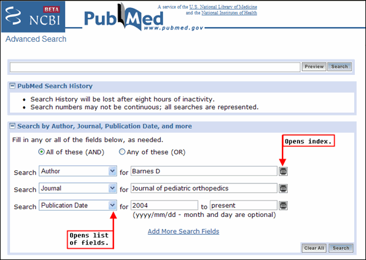Open the Author field dropdown
This screenshot has height=260, width=366.
pyautogui.click(x=78, y=171)
